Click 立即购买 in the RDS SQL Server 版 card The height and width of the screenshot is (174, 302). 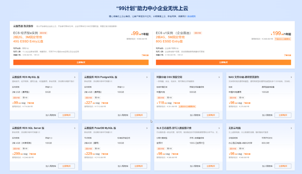[x=66, y=166]
